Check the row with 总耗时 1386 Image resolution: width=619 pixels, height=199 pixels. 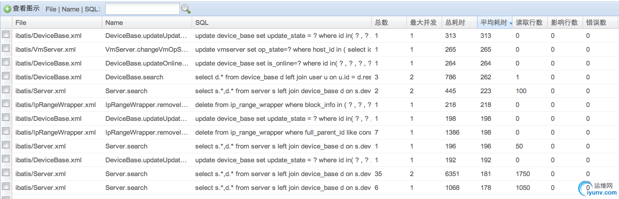coord(6,132)
